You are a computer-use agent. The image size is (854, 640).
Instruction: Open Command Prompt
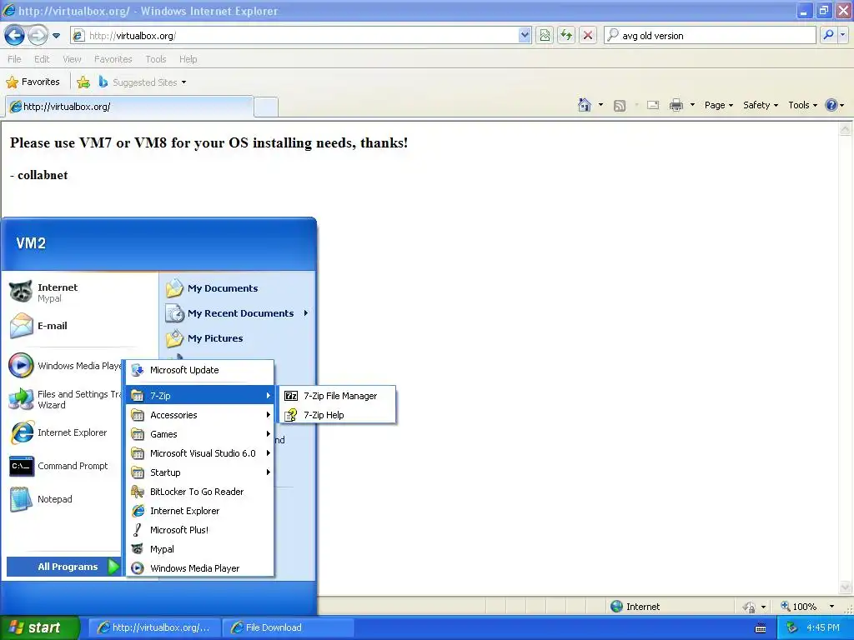[64, 467]
